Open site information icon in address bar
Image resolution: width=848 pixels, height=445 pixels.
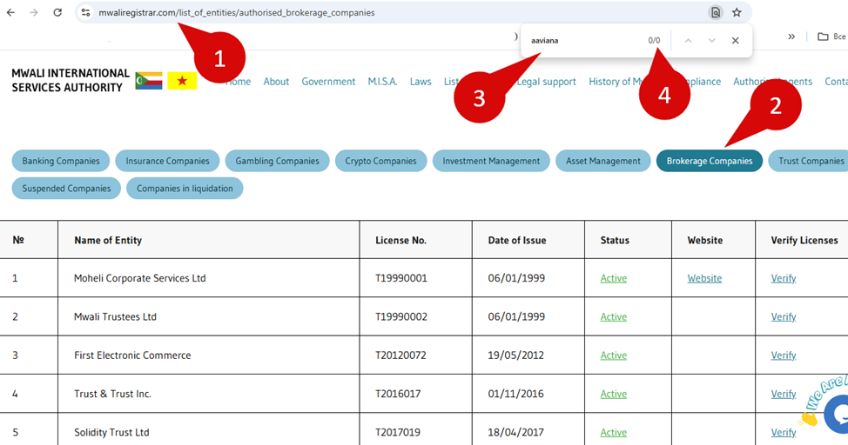[85, 12]
